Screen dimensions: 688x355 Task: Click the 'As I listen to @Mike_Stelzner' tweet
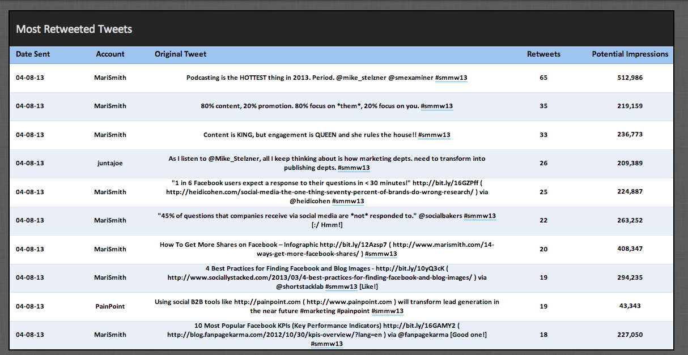pos(327,164)
